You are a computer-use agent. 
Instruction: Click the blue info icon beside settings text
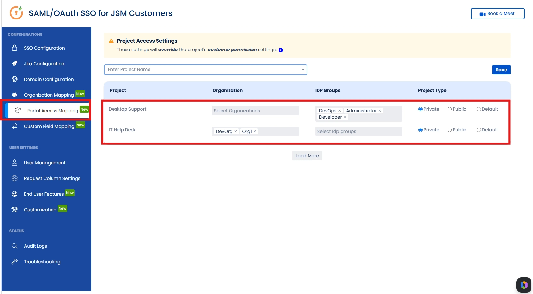coord(281,50)
